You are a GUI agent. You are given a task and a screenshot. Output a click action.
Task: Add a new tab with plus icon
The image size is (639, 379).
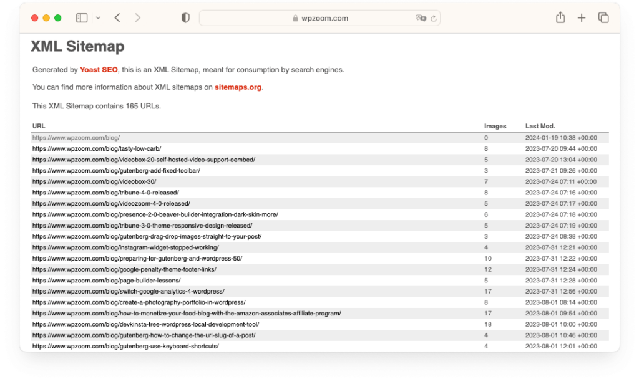coord(582,18)
